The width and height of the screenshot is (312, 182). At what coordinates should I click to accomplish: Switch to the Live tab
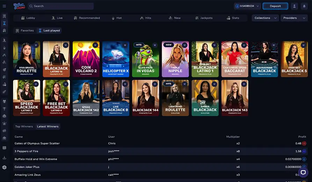(x=57, y=18)
